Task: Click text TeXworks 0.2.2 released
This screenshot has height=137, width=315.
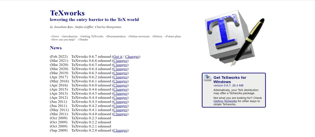Action: [x=91, y=122]
